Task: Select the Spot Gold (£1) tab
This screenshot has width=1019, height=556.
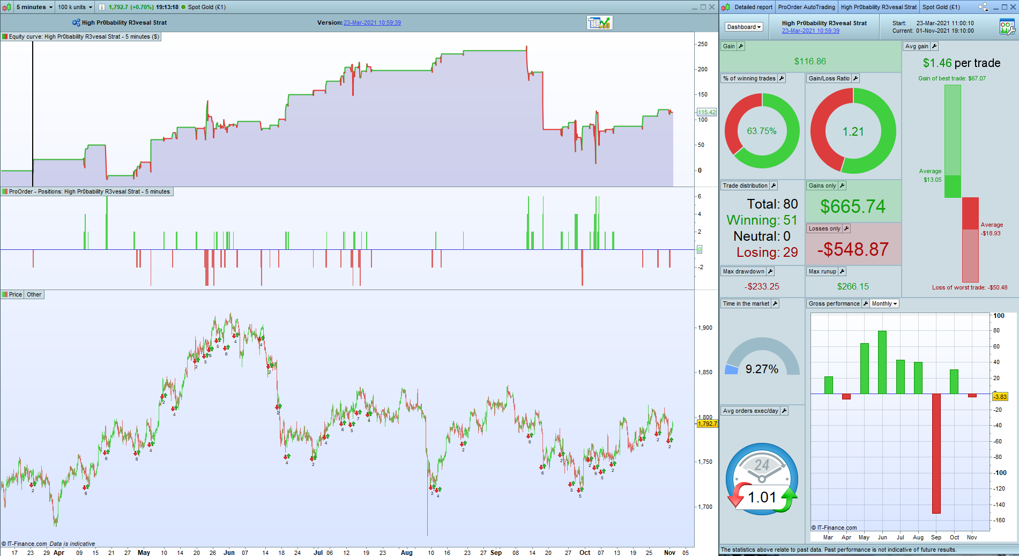Action: tap(941, 7)
